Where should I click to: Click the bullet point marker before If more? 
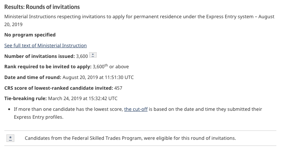(9, 109)
